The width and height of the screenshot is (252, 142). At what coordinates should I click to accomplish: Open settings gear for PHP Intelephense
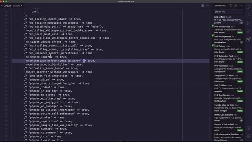point(241,42)
